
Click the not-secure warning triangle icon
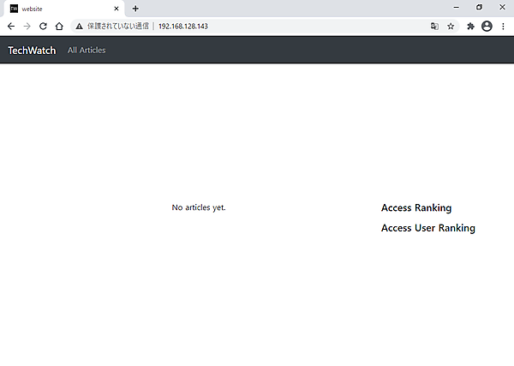pos(80,26)
